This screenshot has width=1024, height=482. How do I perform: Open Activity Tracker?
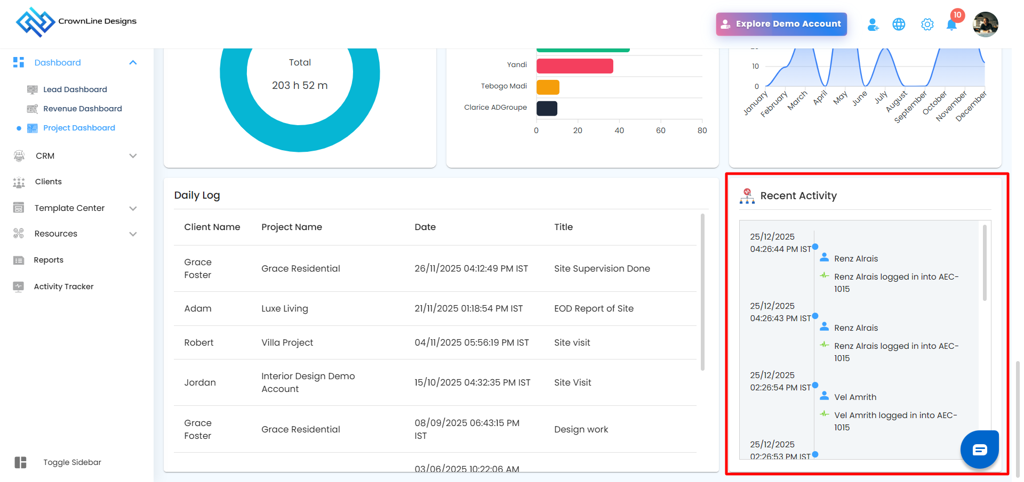coord(63,287)
